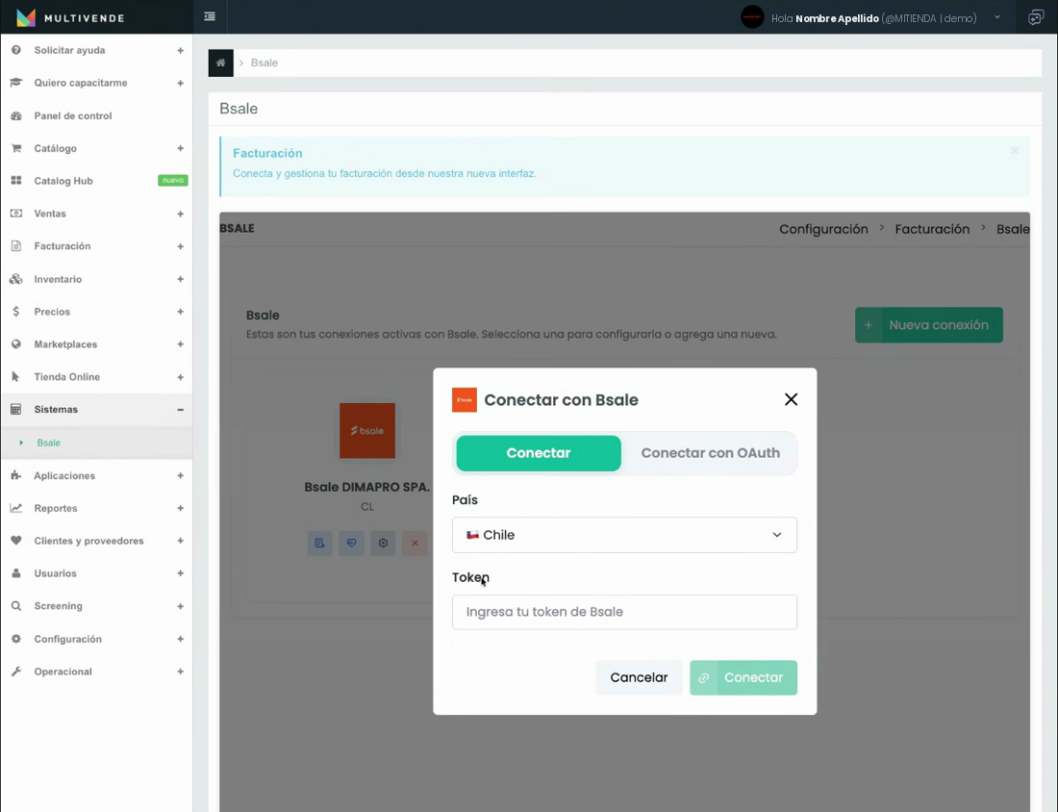Click the Quiero capacitarme graduation cap icon
Viewport: 1058px width, 812px height.
(16, 83)
